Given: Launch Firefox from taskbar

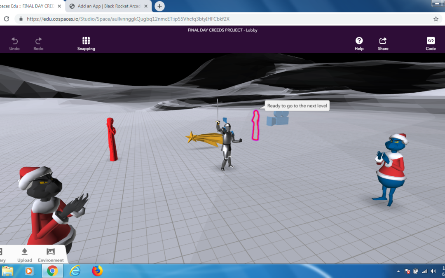Looking at the screenshot, I should point(97,271).
